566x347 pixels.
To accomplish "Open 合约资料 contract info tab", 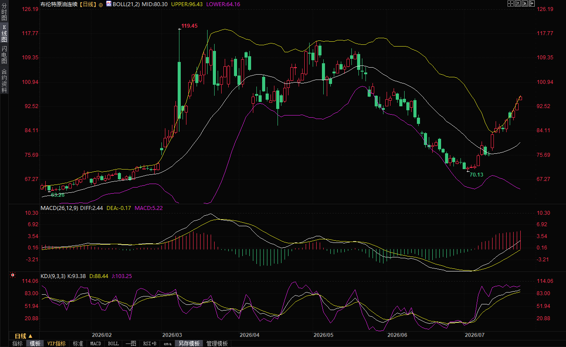I will click(4, 80).
